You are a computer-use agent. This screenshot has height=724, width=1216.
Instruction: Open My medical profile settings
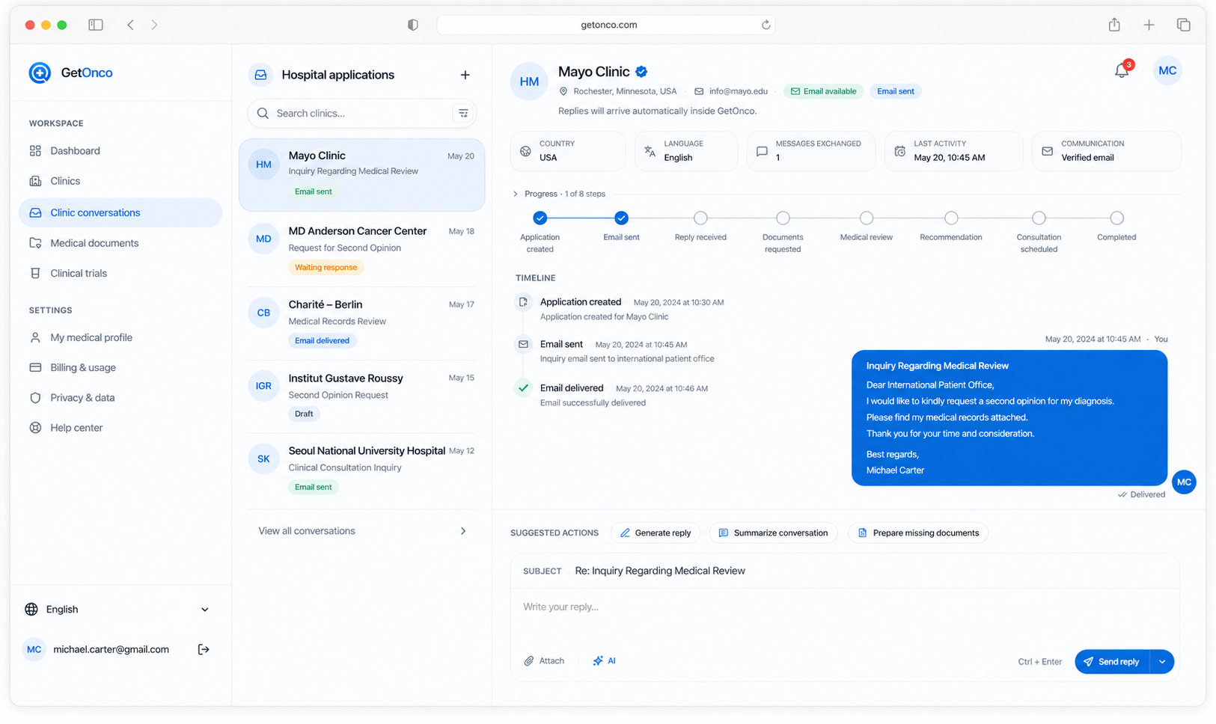(x=120, y=337)
